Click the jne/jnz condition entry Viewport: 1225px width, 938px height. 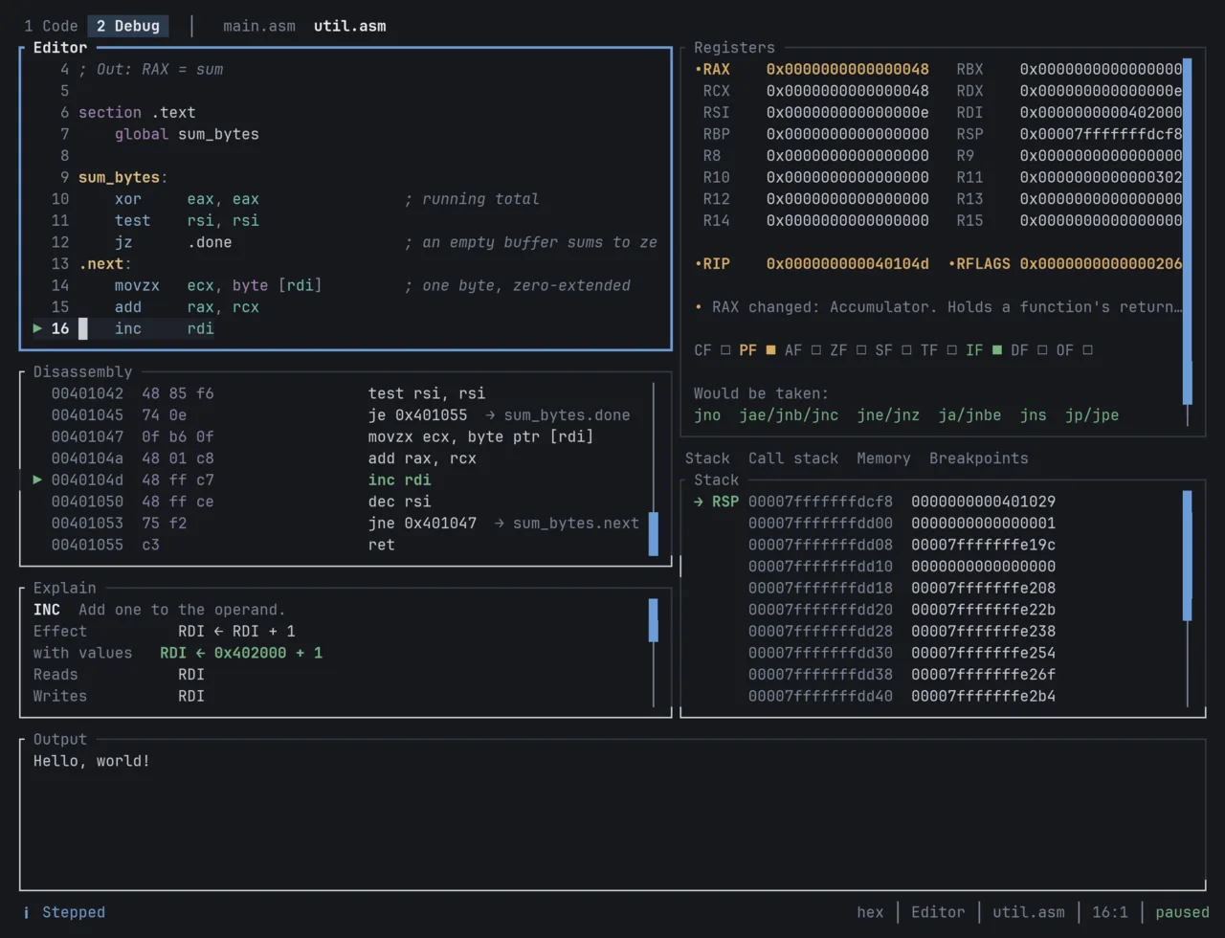pyautogui.click(x=888, y=415)
